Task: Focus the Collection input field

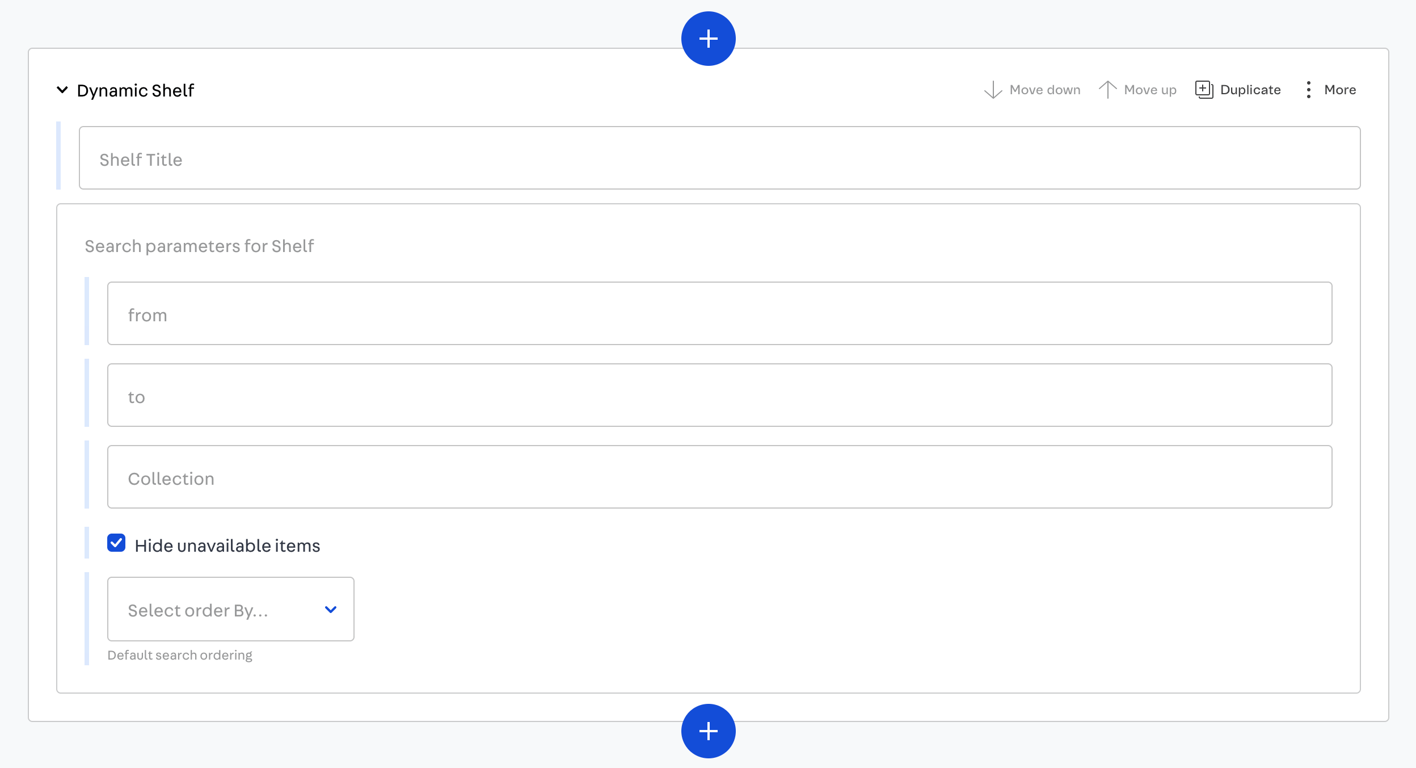Action: (719, 477)
